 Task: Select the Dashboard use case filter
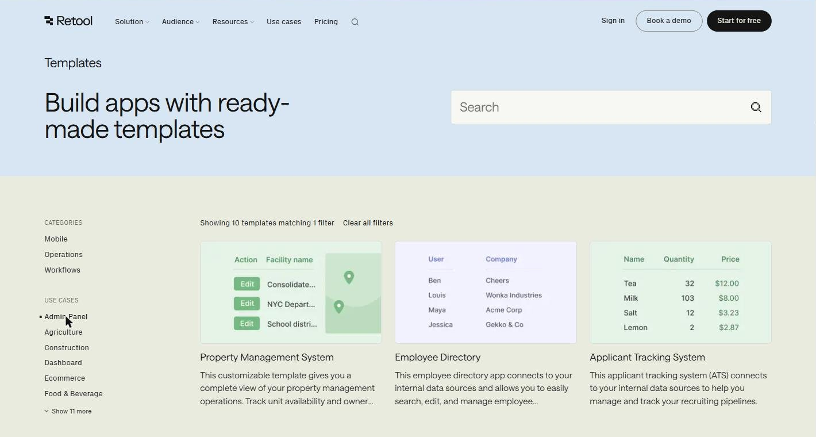pos(63,363)
